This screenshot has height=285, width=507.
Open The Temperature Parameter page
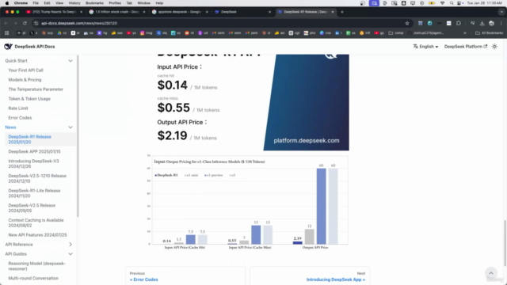point(36,89)
